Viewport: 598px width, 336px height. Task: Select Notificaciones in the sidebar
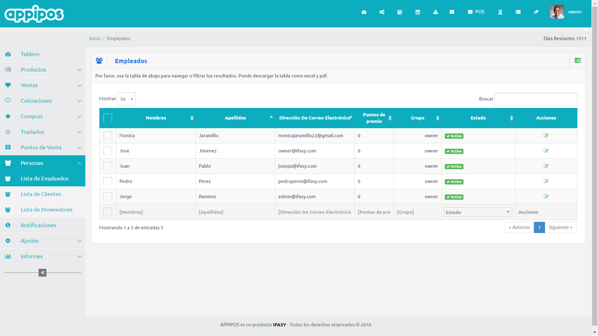tap(38, 225)
